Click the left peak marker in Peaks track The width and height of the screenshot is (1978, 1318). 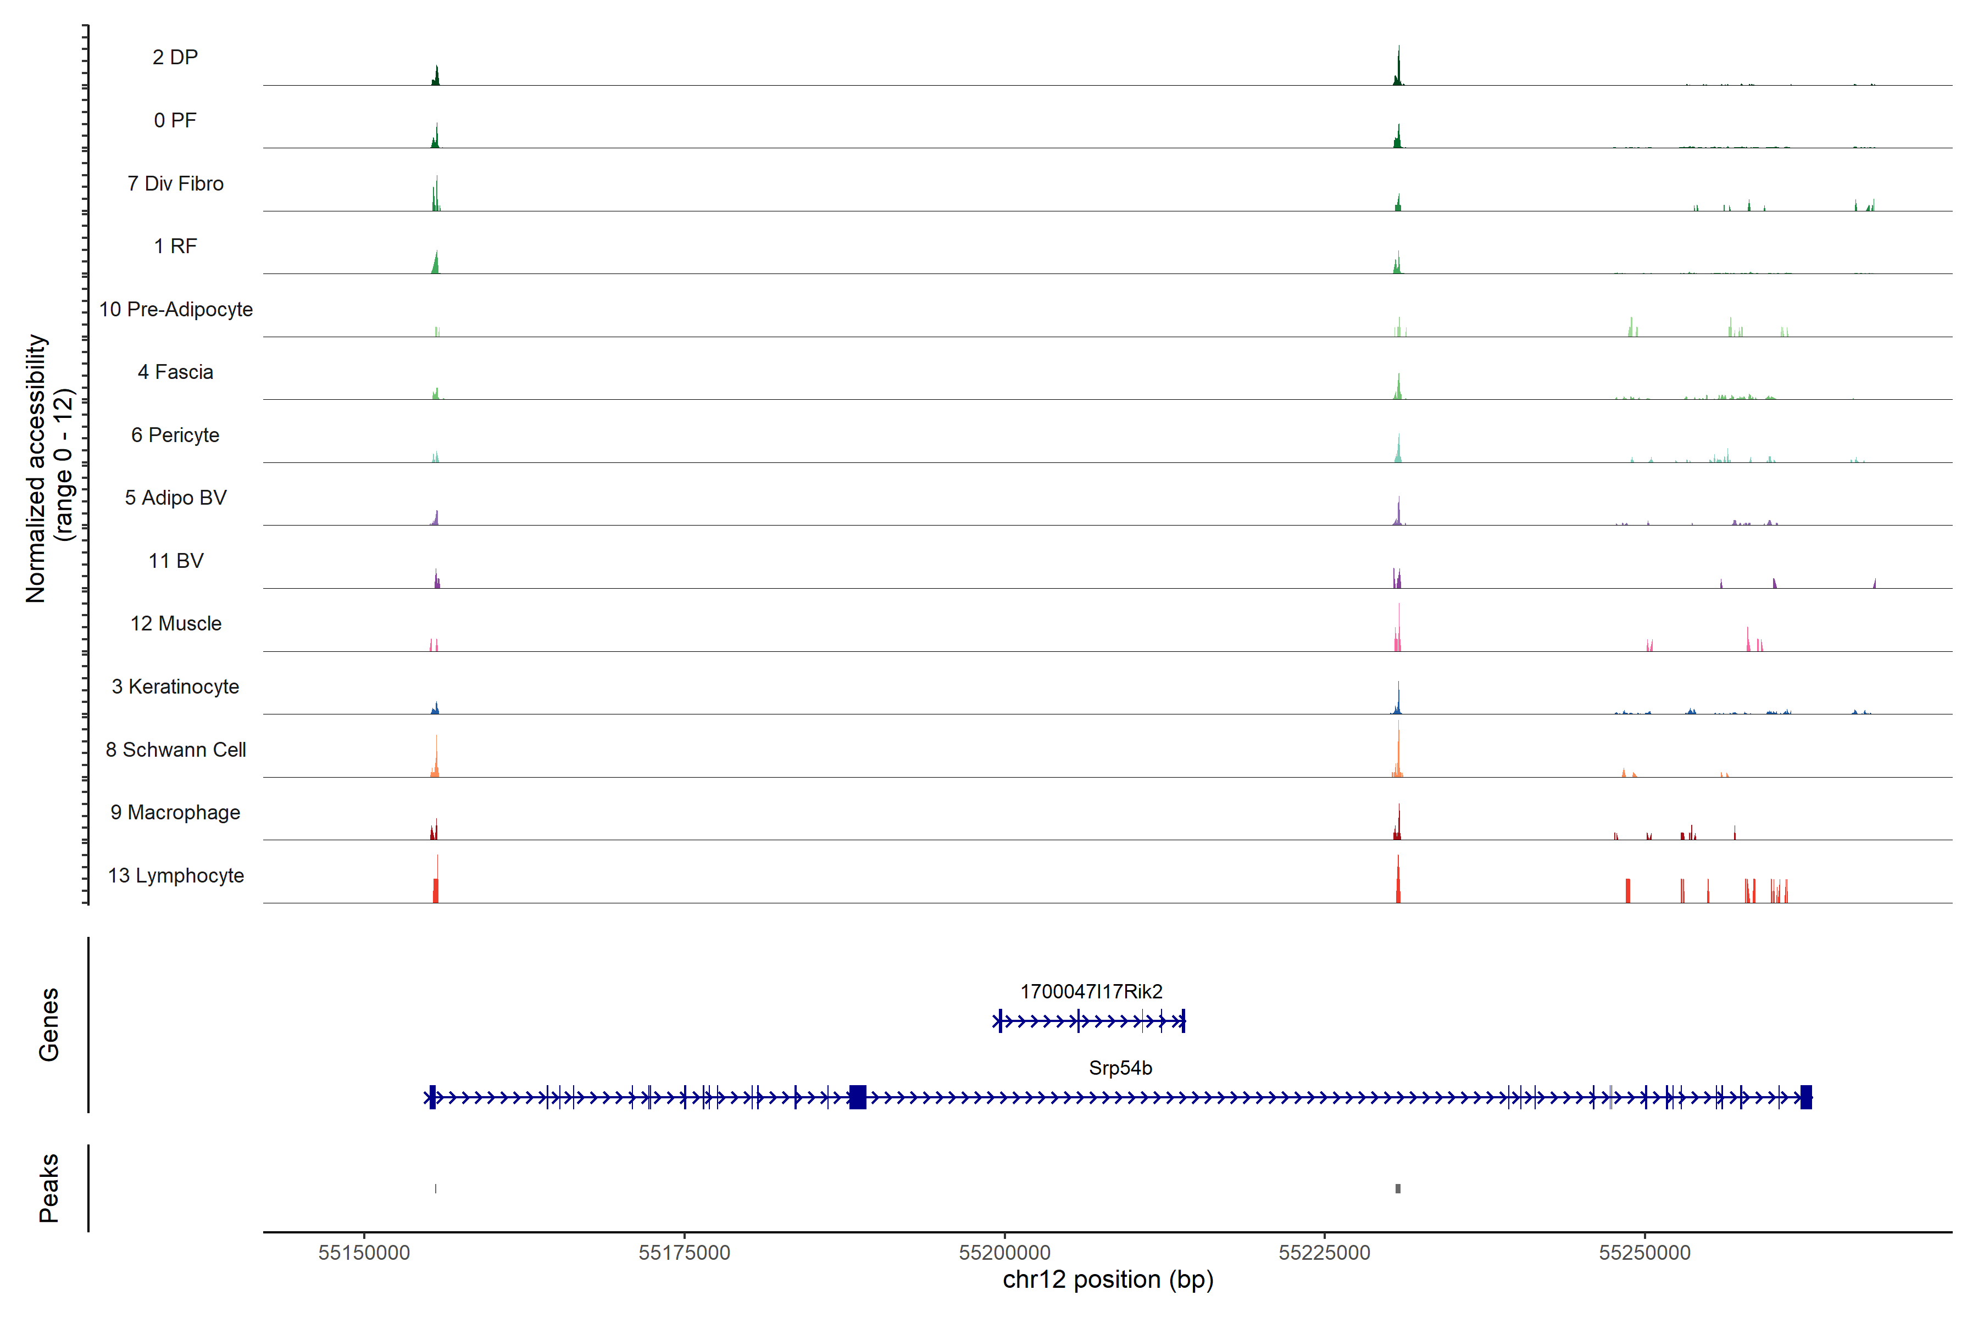(436, 1188)
